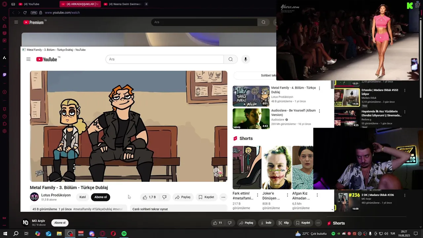
Task: Subscribe with the white 'Abone ol' button
Action: [60, 223]
